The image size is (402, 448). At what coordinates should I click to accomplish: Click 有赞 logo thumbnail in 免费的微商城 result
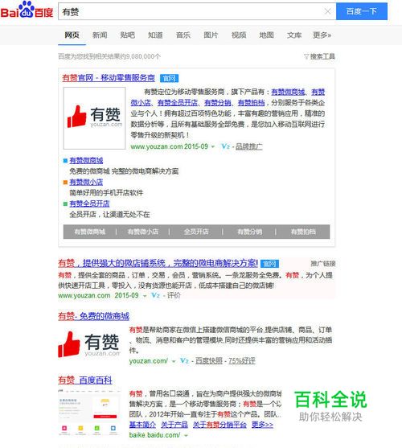[x=89, y=344]
